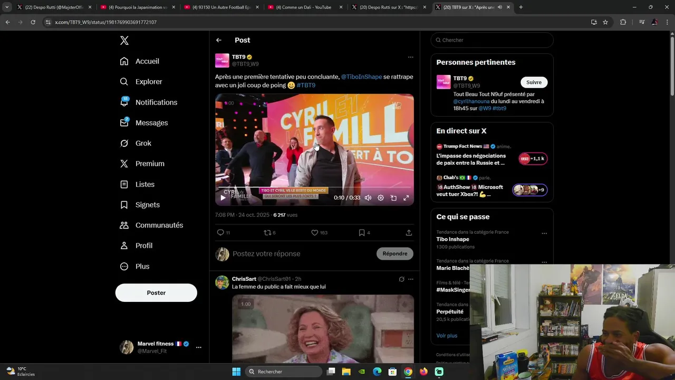675x380 pixels.
Task: Click Voir plus in trends
Action: tap(447, 336)
